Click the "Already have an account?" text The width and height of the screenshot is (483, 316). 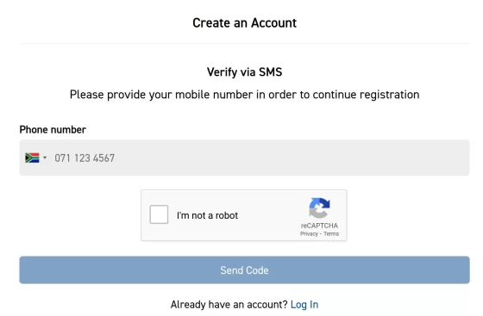[x=229, y=305]
